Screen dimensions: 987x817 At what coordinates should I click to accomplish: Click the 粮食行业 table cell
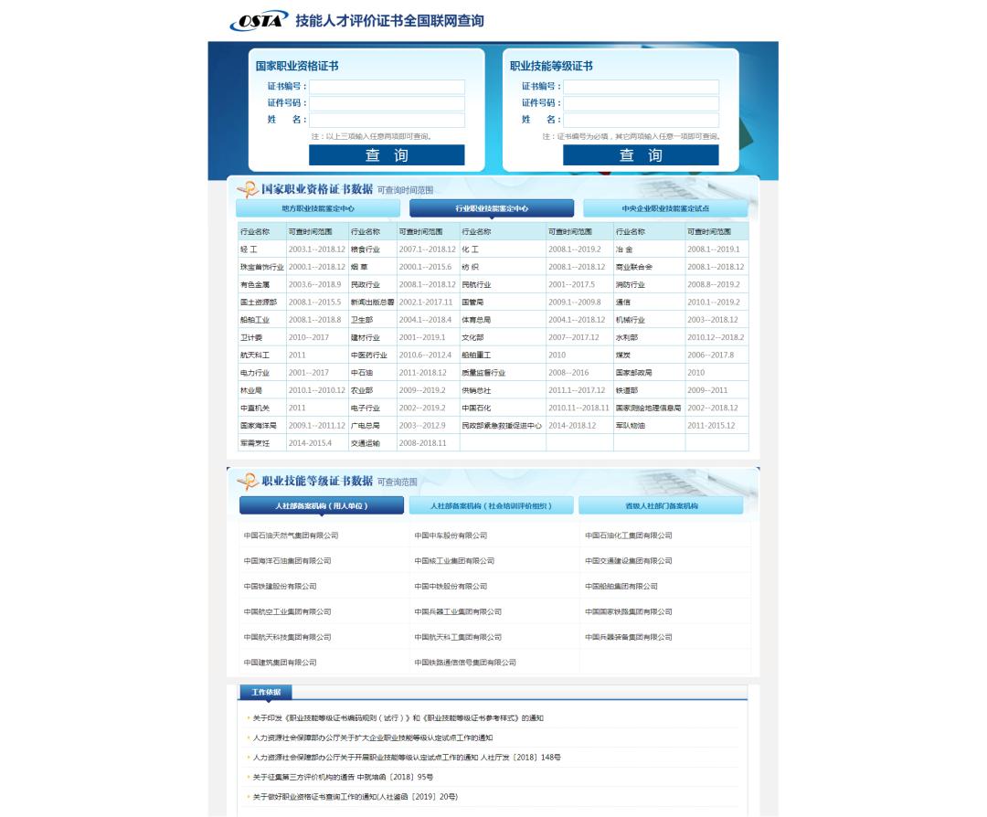point(373,249)
